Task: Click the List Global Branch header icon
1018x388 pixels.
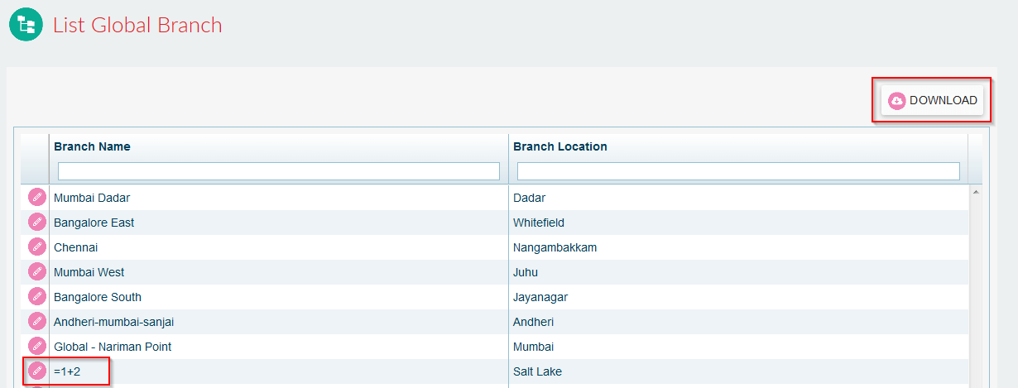Action: (26, 25)
